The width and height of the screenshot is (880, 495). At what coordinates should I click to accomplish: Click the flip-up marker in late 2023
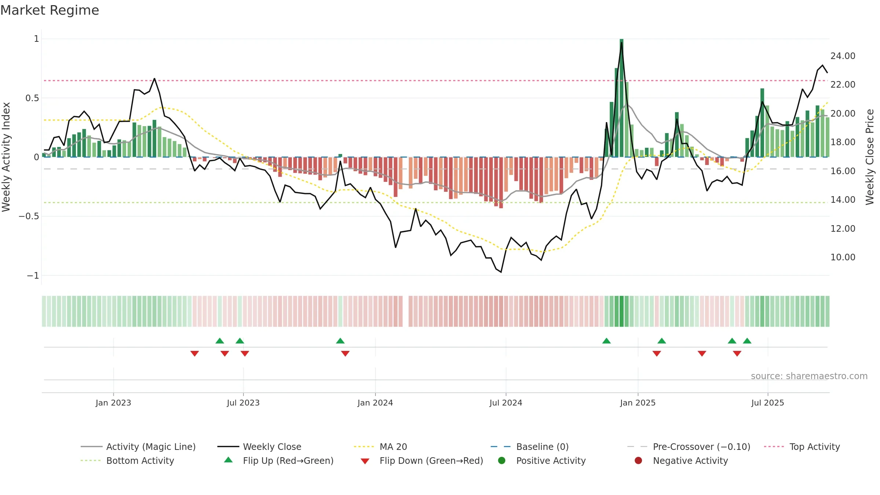[x=340, y=341]
